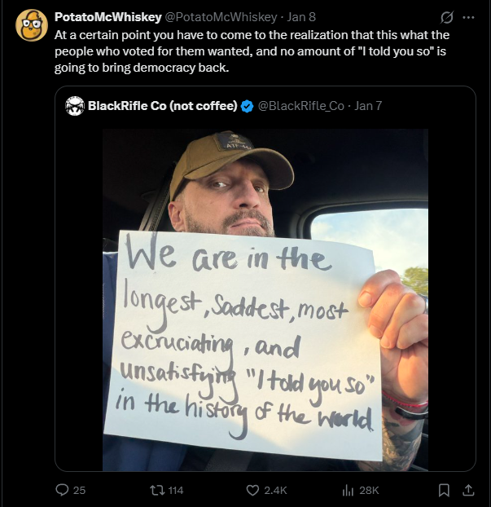The image size is (491, 507).
Task: Click the main tweet text about democracy
Action: tap(252, 51)
